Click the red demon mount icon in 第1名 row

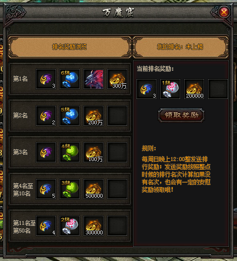click(93, 79)
